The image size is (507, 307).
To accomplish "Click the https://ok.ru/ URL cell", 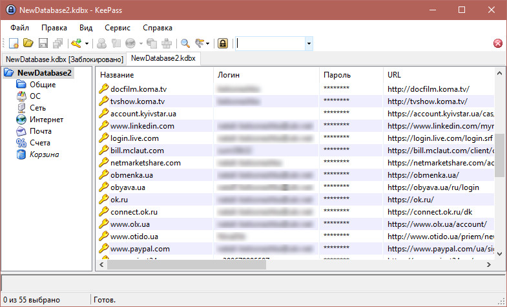I will click(411, 200).
